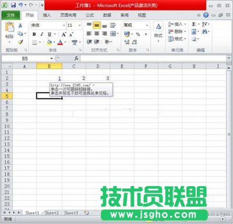Switch to the Page Layout tab
Viewport: 233px width, 224px height.
[68, 15]
